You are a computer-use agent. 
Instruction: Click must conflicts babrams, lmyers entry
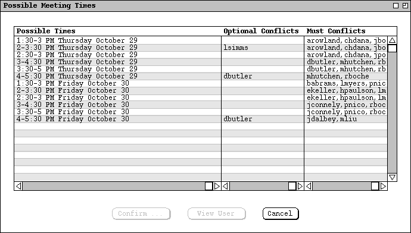coord(346,83)
